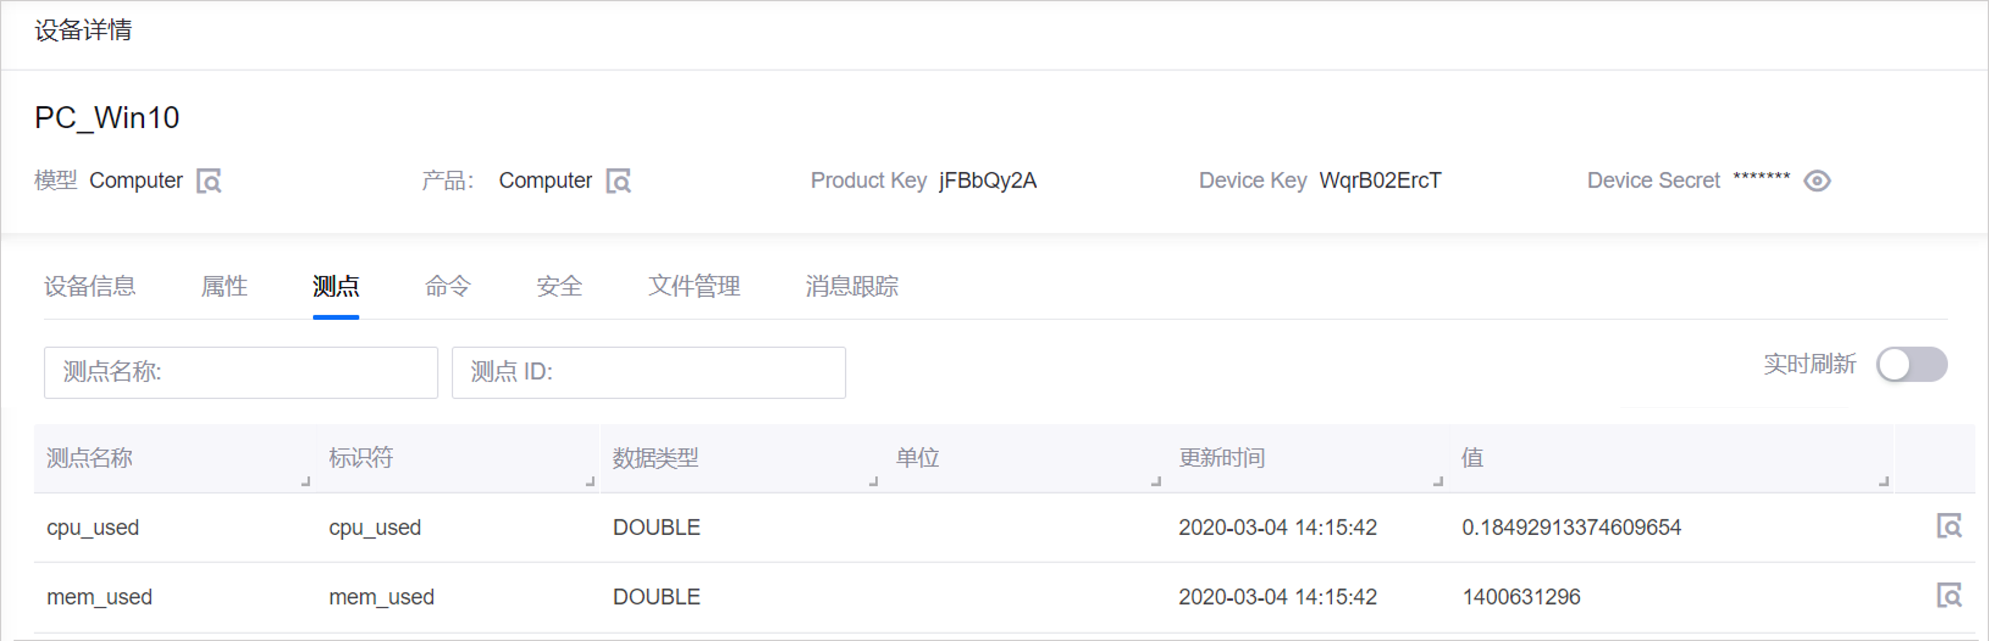Switch to the 属性 tab
The width and height of the screenshot is (1989, 641).
[224, 286]
